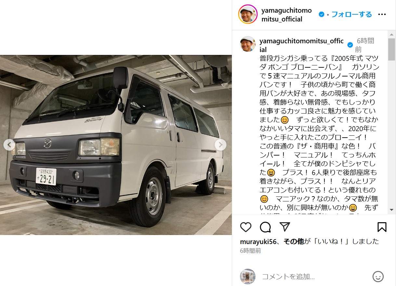Open header profile avatar with story ring
396x286 pixels.
tap(248, 14)
